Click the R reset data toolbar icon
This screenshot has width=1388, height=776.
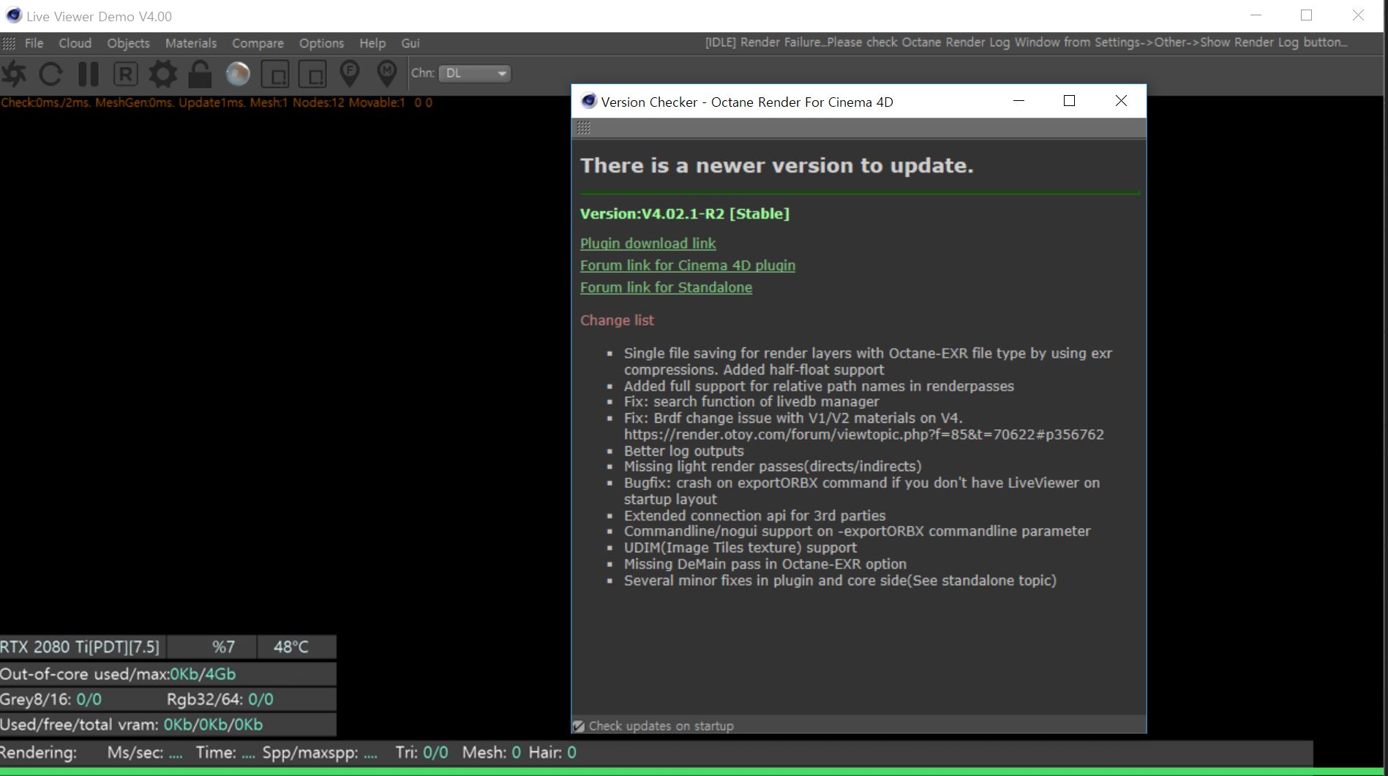pos(126,73)
